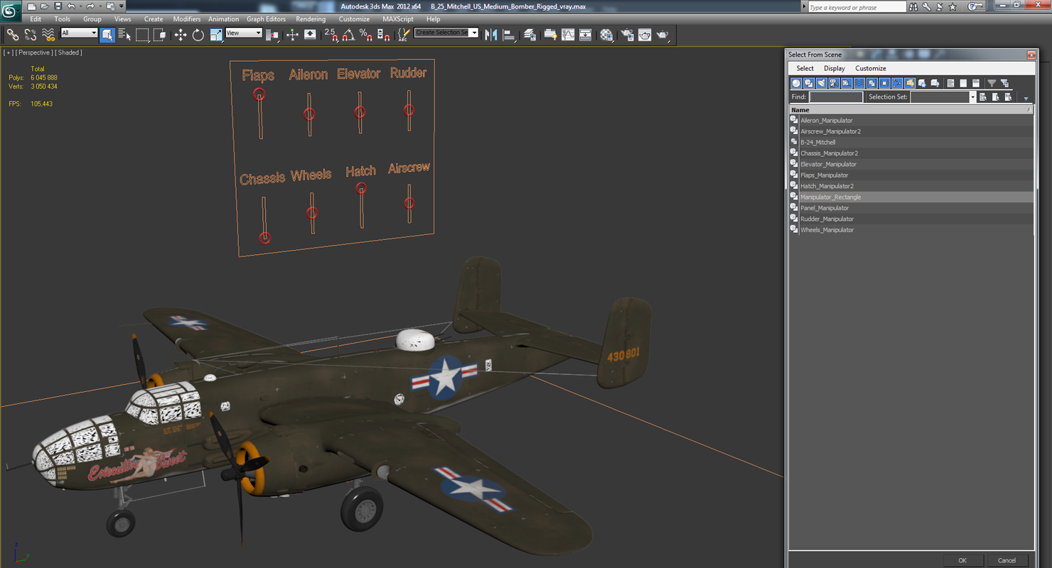Screen dimensions: 1052x568
Task: Click the Flaps slider handle in viewport
Action: [x=259, y=94]
